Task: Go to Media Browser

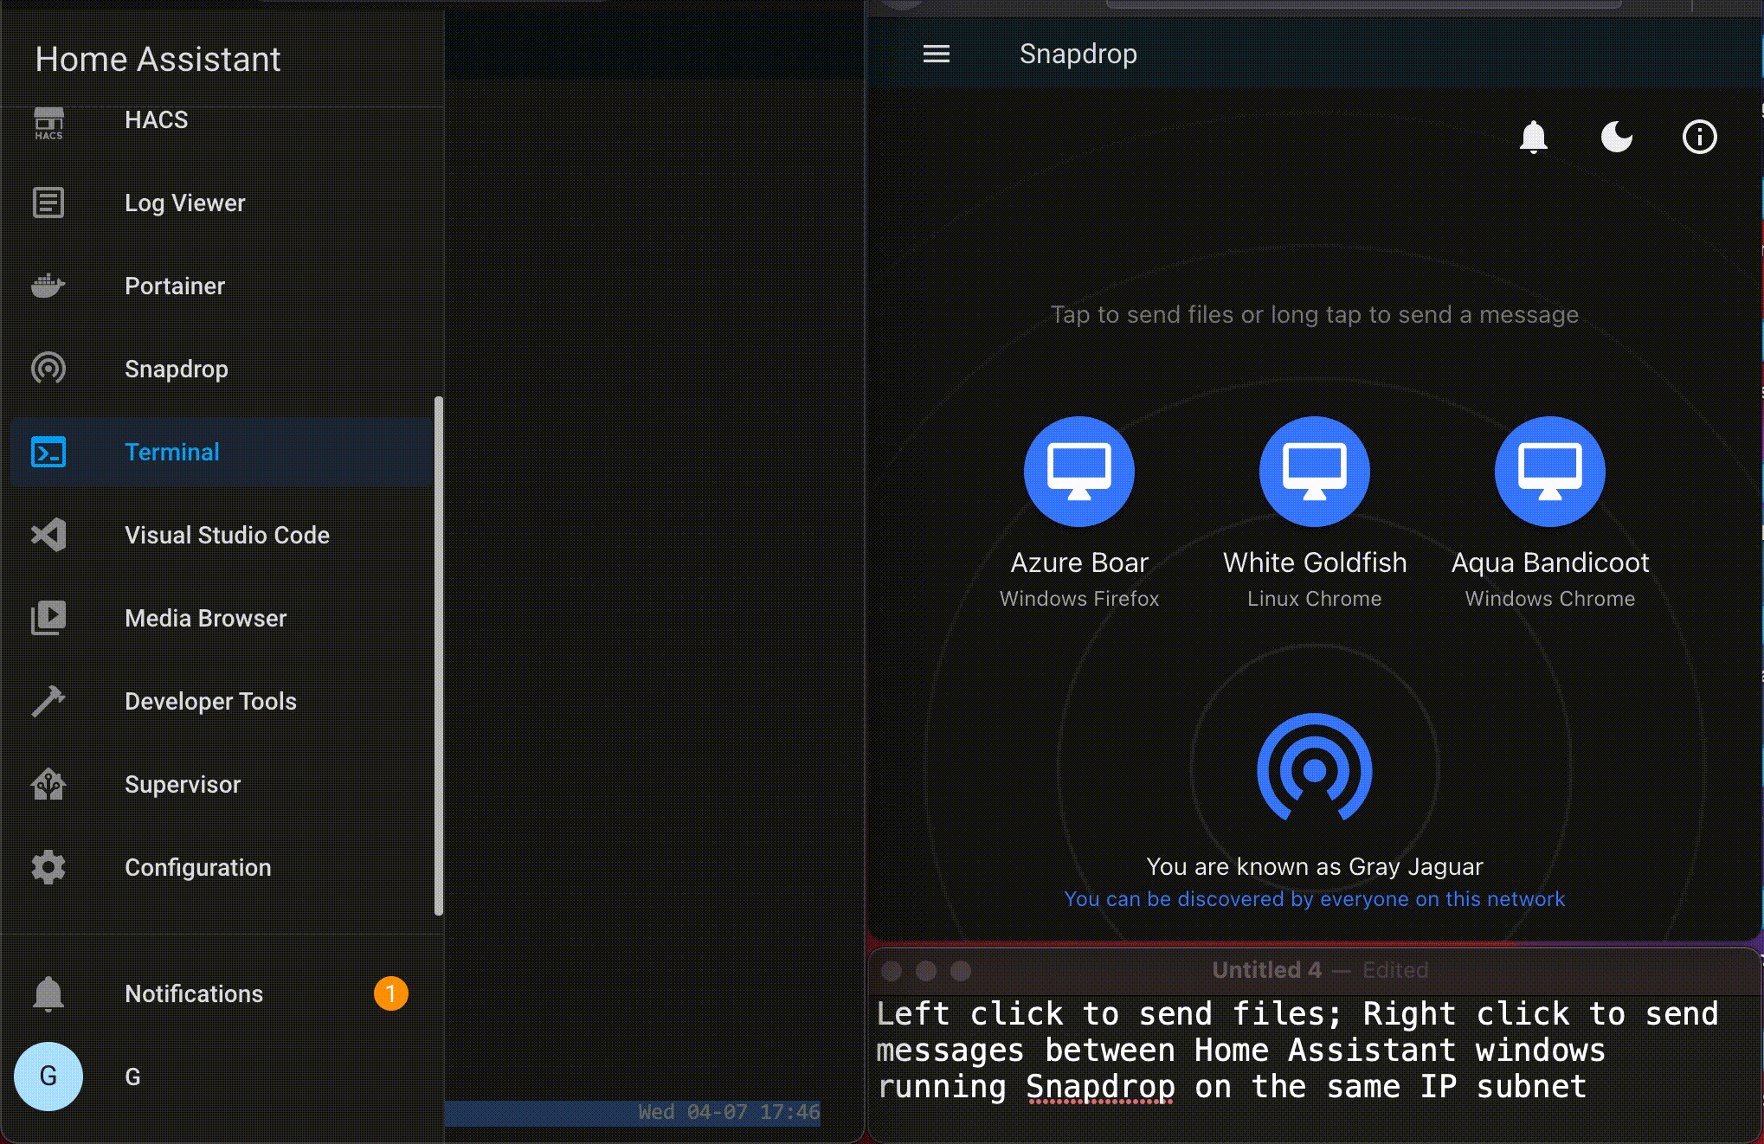Action: tap(205, 619)
